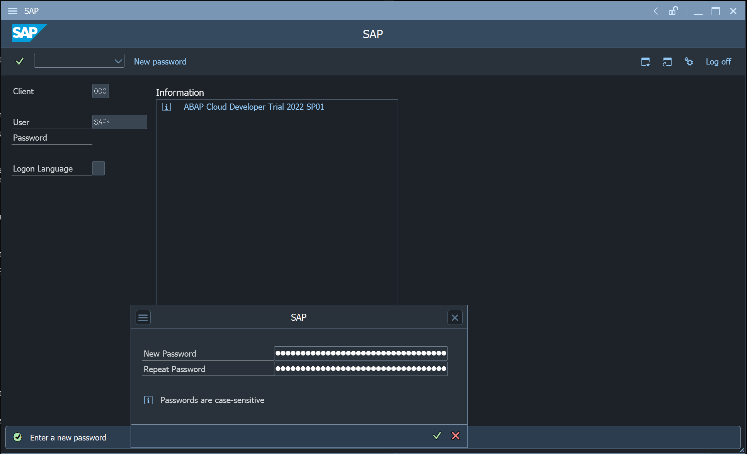This screenshot has height=454, width=747.
Task: Confirm new password with green checkmark
Action: 437,436
